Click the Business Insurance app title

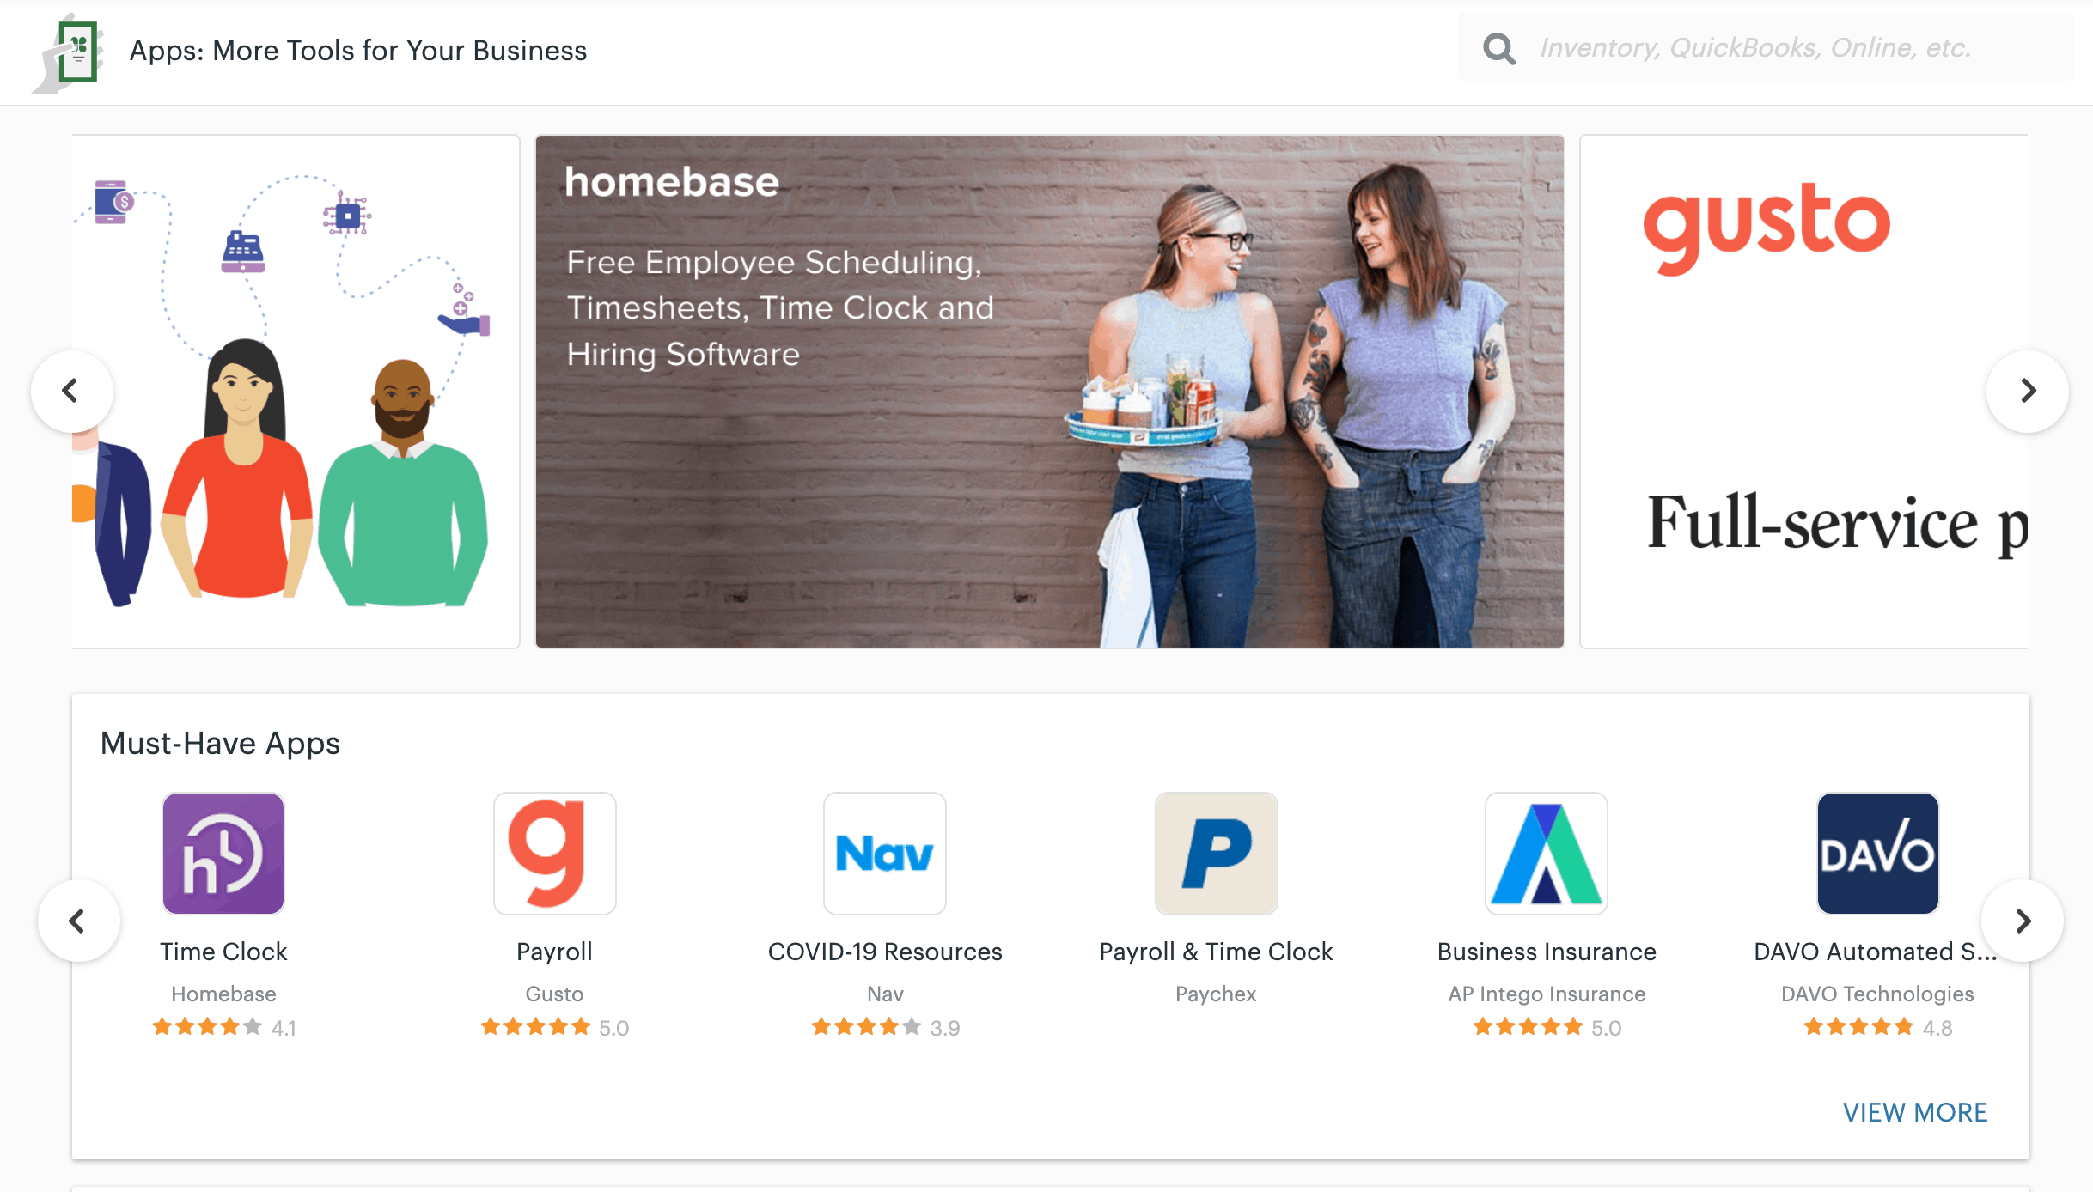coord(1547,952)
